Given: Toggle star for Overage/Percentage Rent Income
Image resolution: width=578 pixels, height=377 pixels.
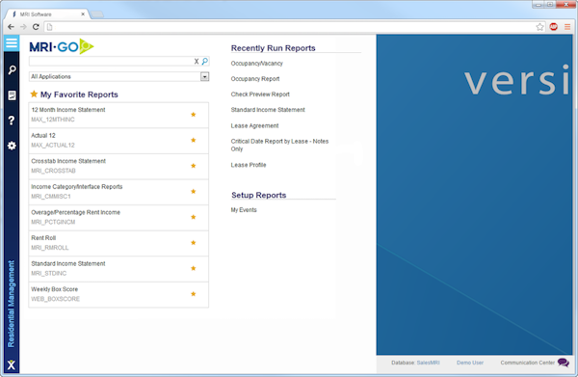Looking at the screenshot, I should click(194, 217).
